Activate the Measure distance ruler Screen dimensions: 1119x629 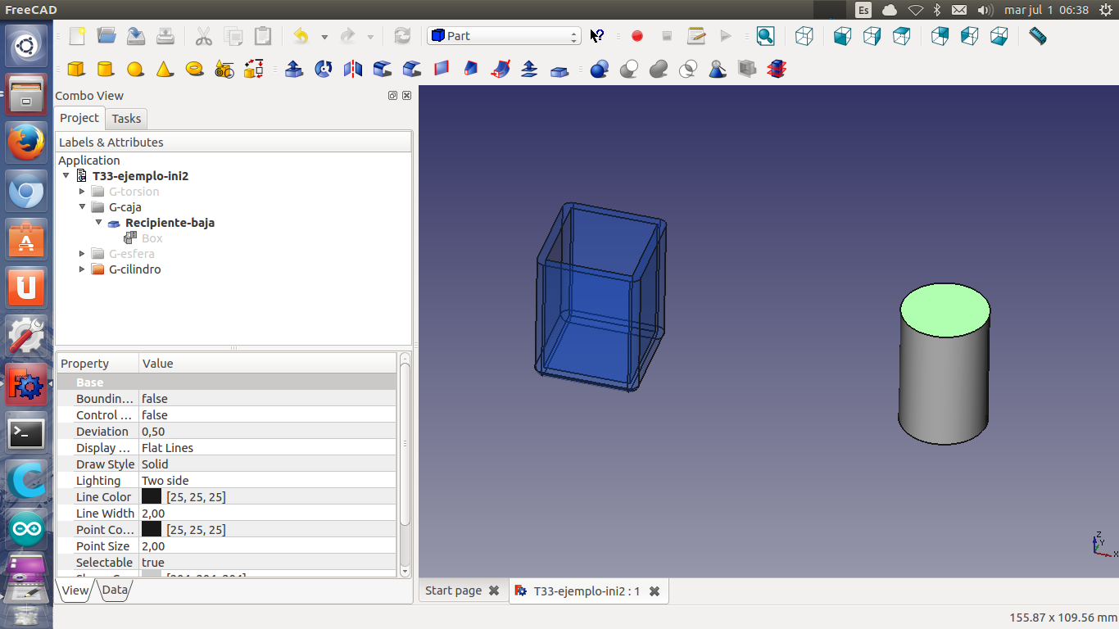coord(1037,36)
